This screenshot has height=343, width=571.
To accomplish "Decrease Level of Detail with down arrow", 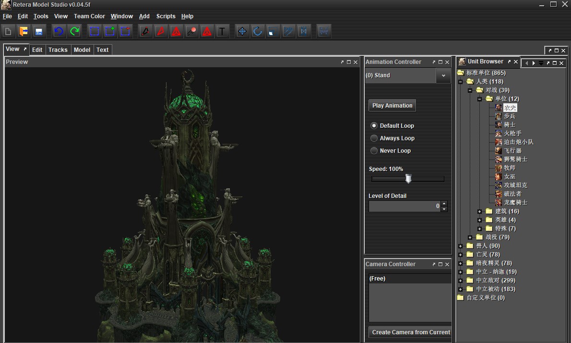I will [444, 209].
